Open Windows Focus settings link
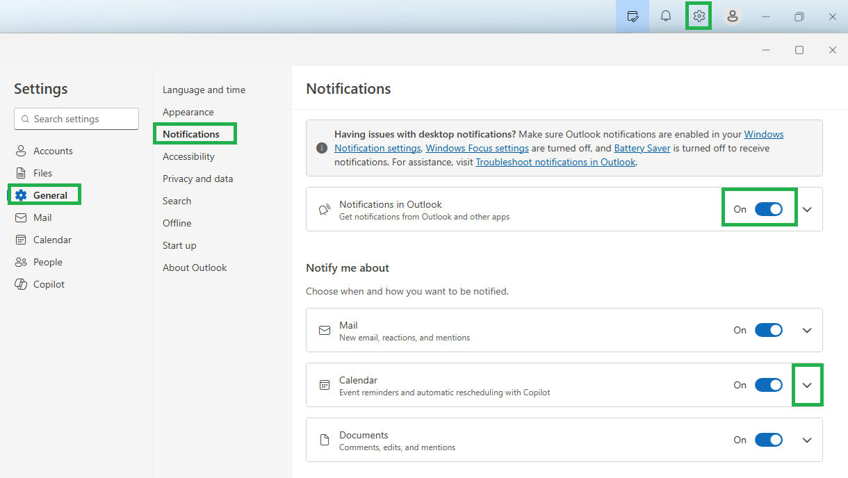Image resolution: width=848 pixels, height=478 pixels. (477, 148)
